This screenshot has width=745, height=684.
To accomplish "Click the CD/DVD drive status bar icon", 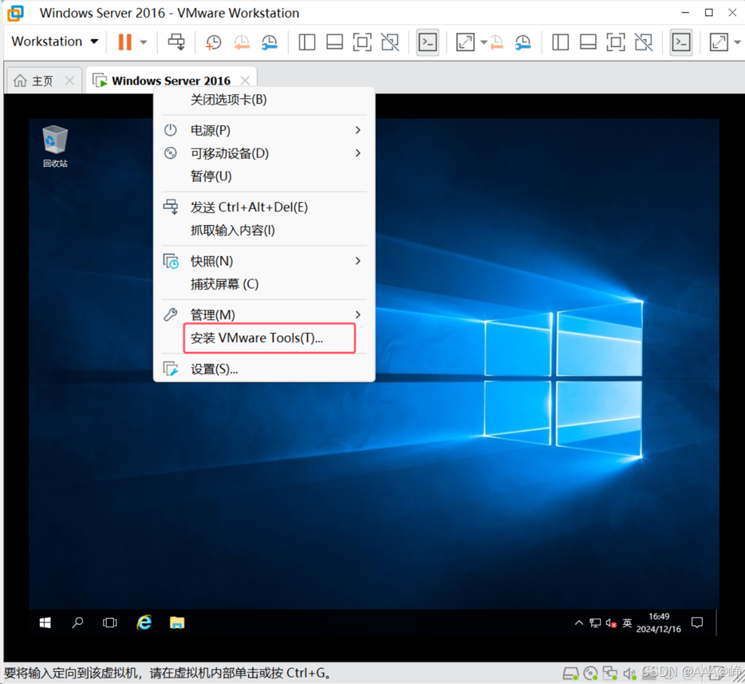I will tap(590, 673).
